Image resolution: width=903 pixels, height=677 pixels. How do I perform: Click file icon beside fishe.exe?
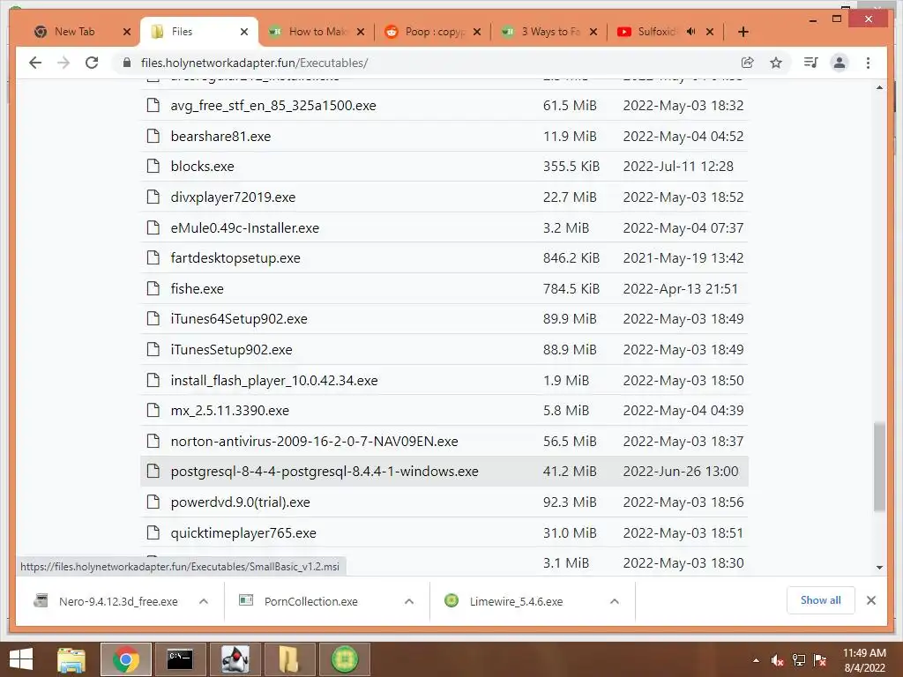click(x=153, y=288)
